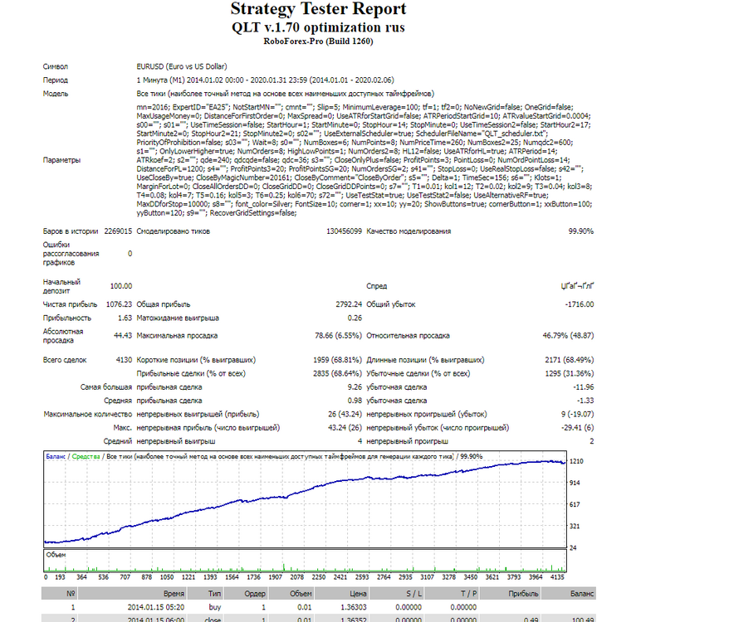
Task: Click the "Качество моделирования" label
Action: (x=409, y=231)
